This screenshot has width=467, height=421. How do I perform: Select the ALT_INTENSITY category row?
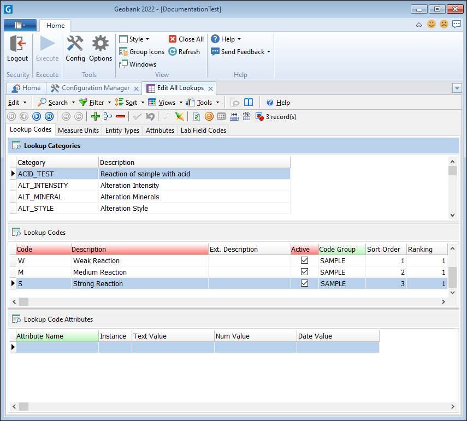pos(150,186)
